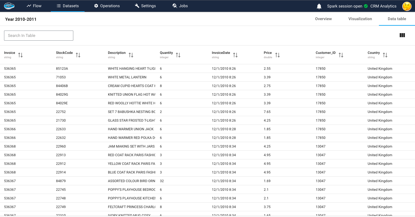Click the thinking-face user avatar
This screenshot has height=217, width=415.
pos(407,6)
